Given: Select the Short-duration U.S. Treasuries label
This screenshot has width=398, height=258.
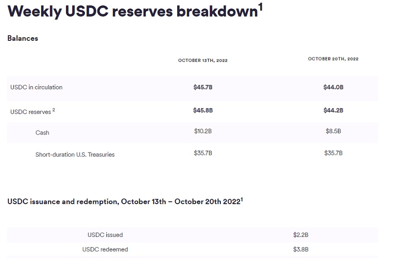Looking at the screenshot, I should [75, 154].
